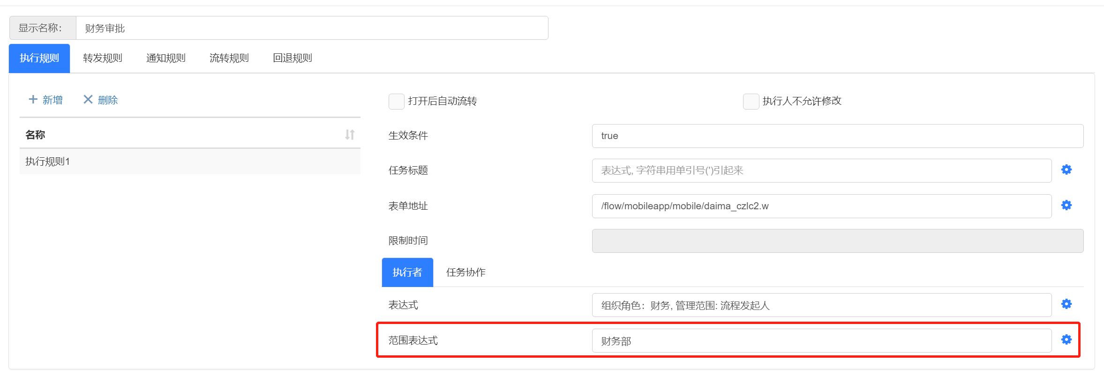Open the gear icon for 范围表达式
This screenshot has height=390, width=1104.
[1066, 339]
